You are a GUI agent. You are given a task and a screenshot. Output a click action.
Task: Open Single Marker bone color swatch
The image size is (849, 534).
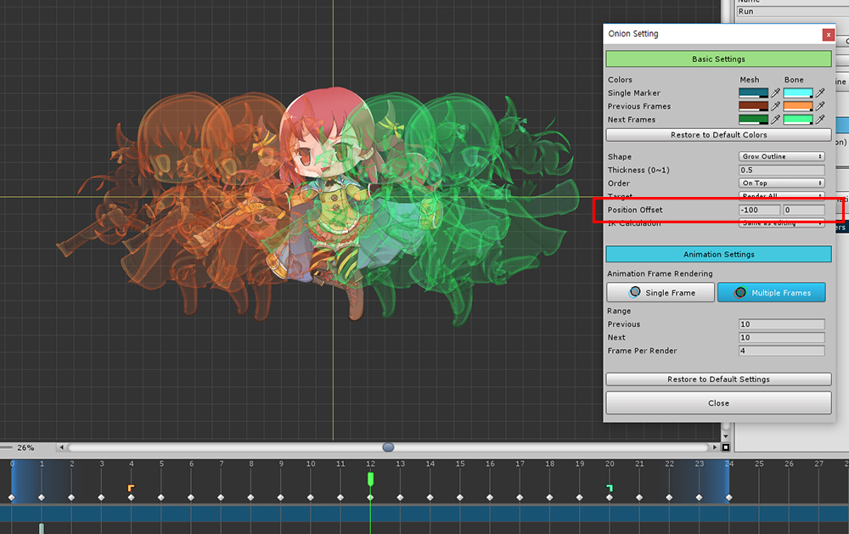coord(798,93)
